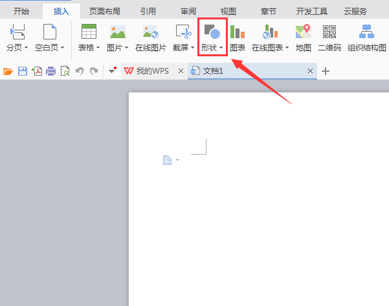The image size is (389, 306).
Task: Click the 在线图表 online chart icon
Action: point(270,32)
